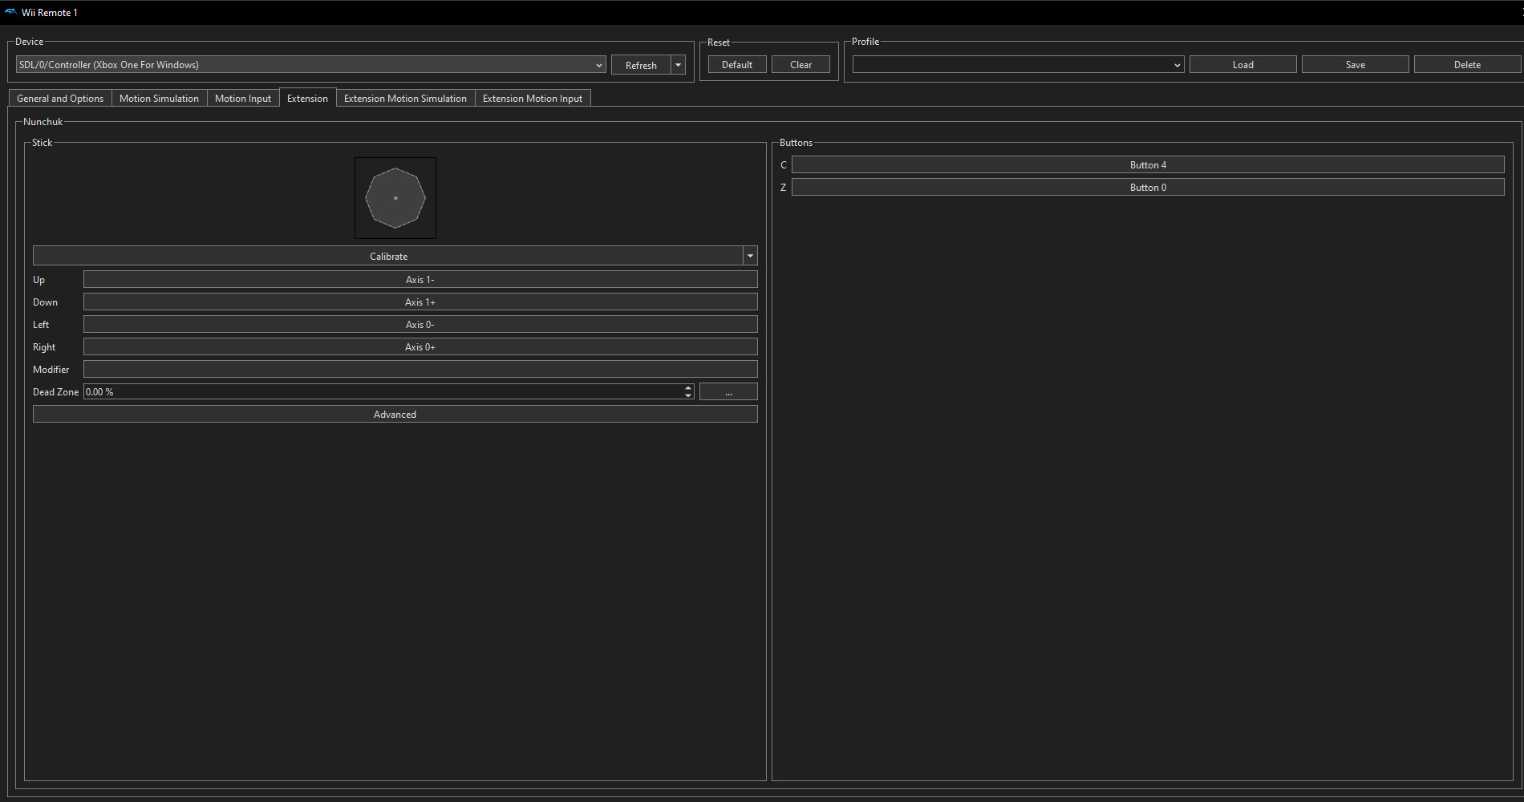This screenshot has height=802, width=1524.
Task: Click the Refresh devices button
Action: click(640, 65)
